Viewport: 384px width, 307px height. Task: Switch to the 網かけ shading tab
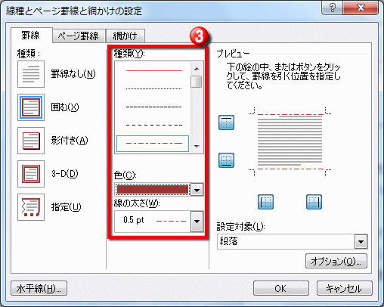tap(125, 36)
